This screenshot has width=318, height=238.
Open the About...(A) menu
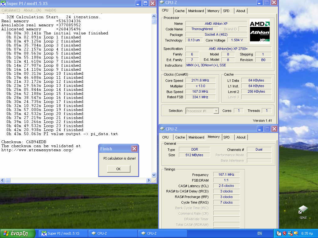click(32, 10)
